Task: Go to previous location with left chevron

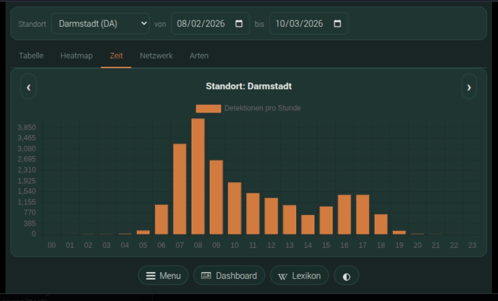Action: pos(29,87)
